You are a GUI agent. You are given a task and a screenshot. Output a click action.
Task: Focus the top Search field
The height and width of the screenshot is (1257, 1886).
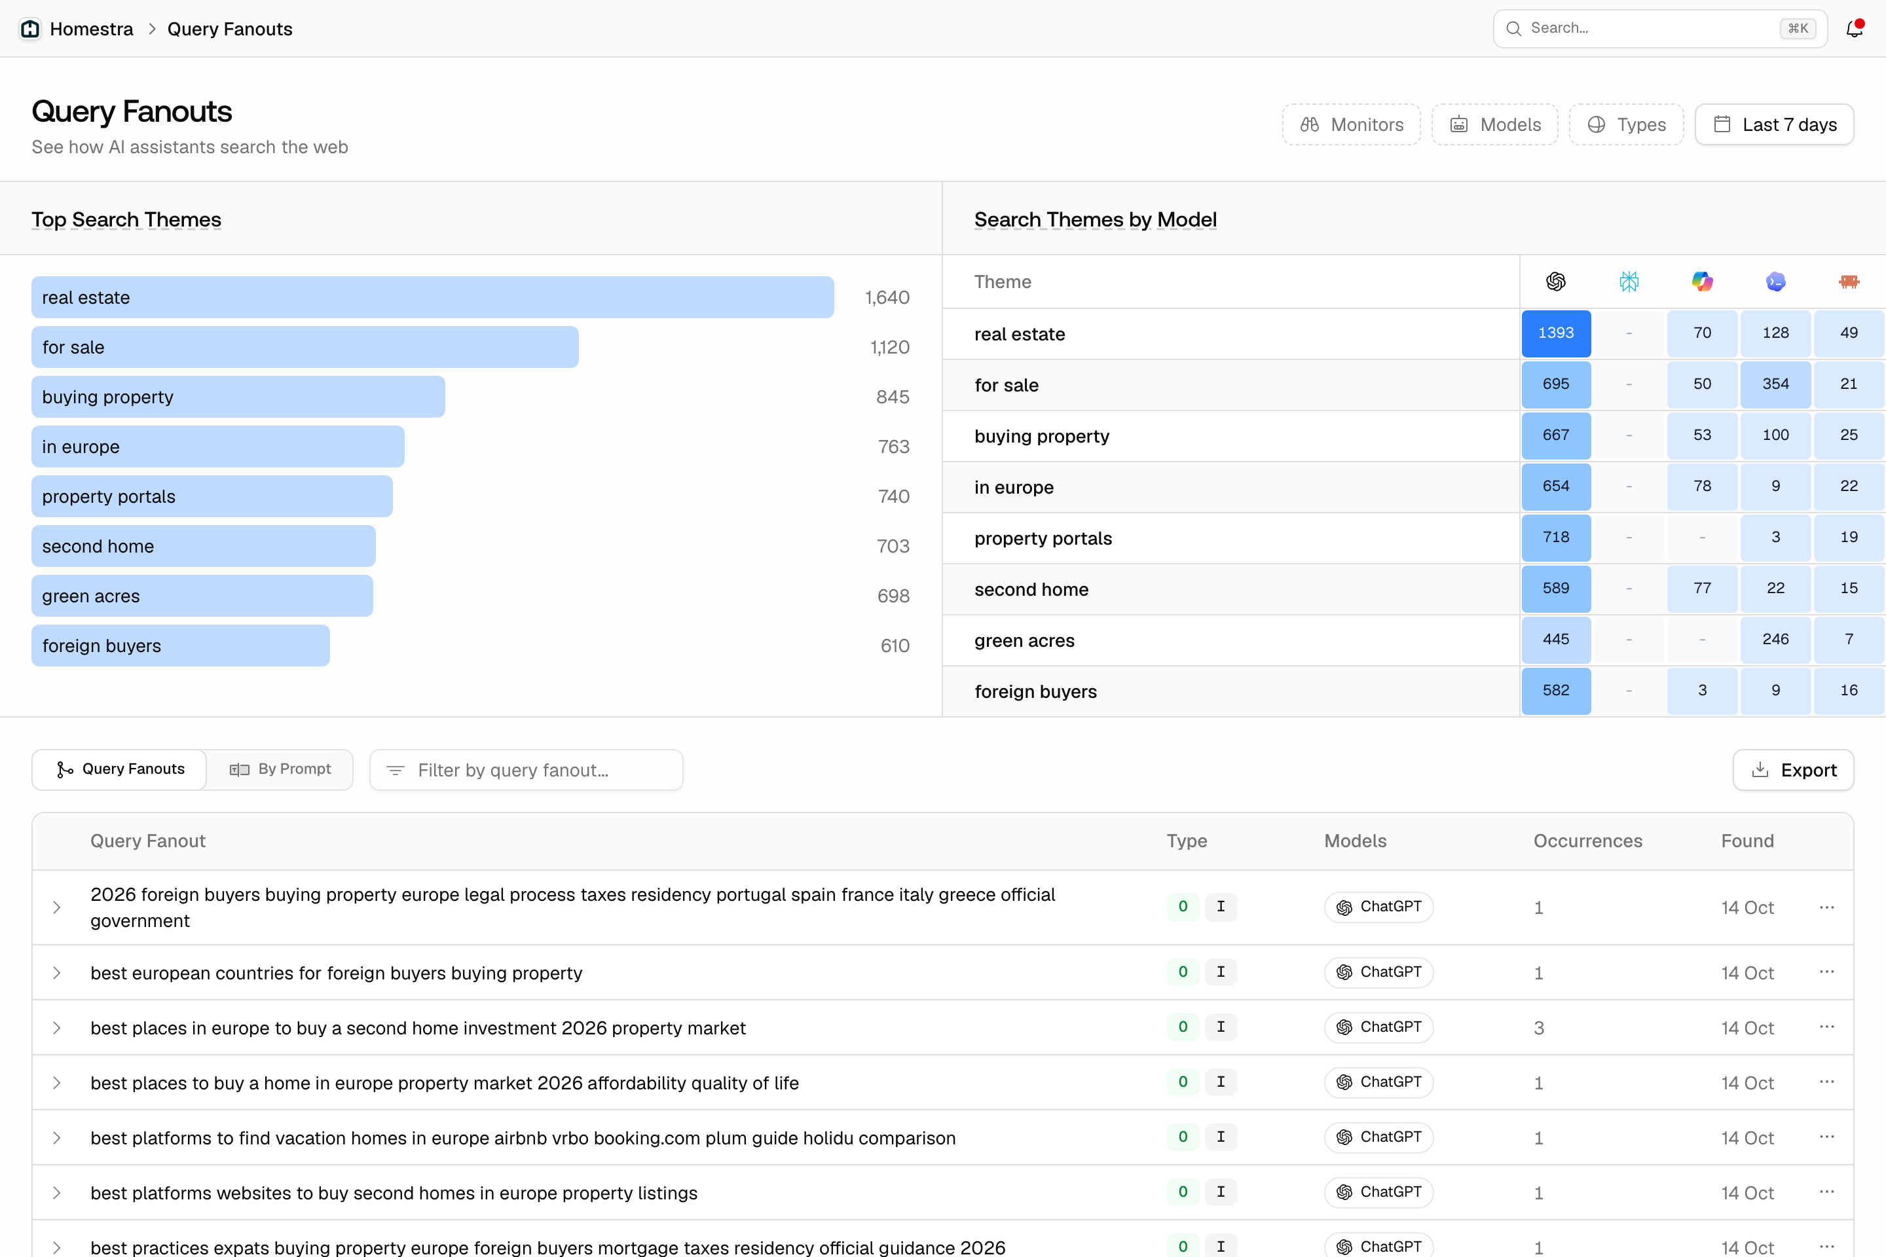(1660, 29)
